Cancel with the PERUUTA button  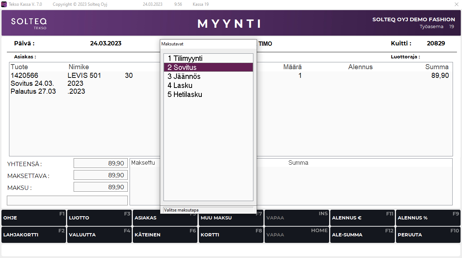(x=428, y=235)
